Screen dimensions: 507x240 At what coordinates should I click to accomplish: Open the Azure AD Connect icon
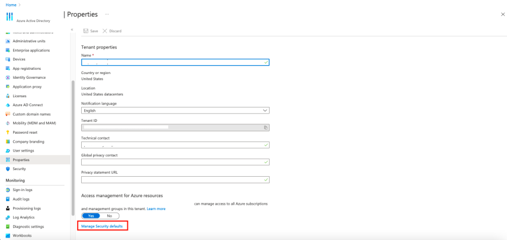coord(8,105)
